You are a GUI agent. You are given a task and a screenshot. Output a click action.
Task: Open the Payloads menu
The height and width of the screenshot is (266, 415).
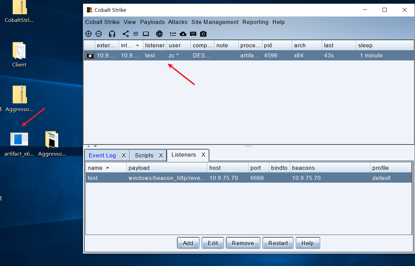[x=152, y=22]
